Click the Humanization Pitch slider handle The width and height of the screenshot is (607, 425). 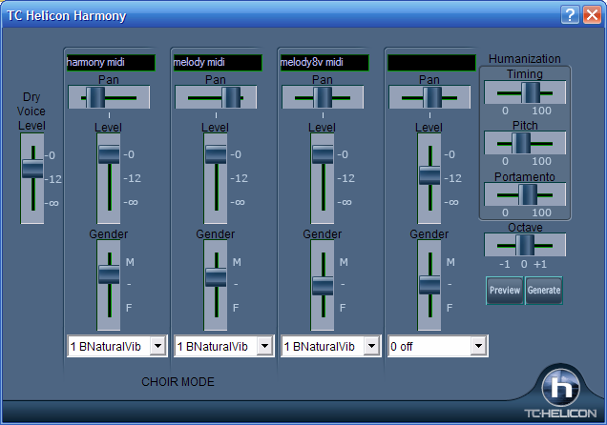521,143
